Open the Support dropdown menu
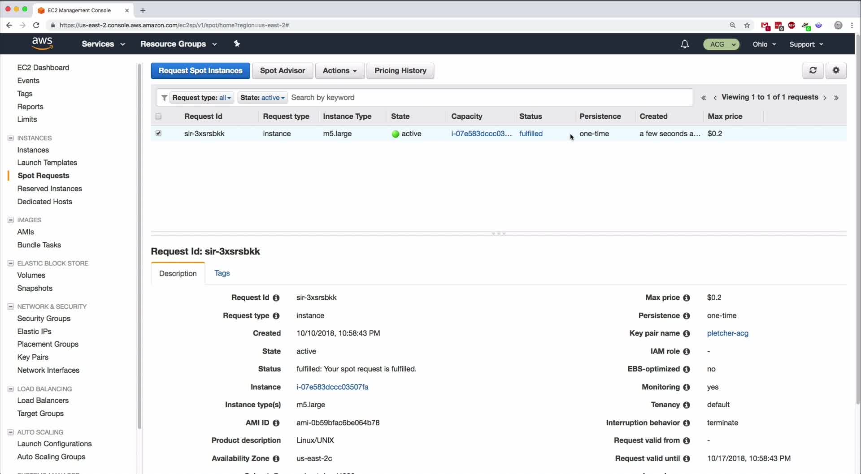 point(806,44)
